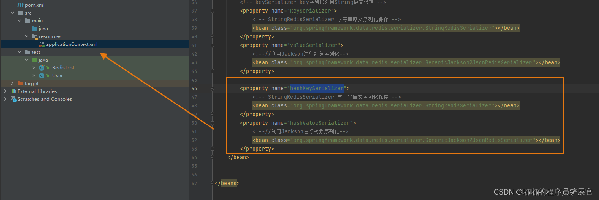Click line number 57 in the gutter
The image size is (599, 200).
tap(194, 184)
